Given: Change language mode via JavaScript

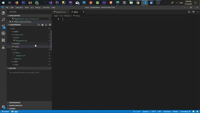Looking at the screenshot, I should tap(167, 112).
